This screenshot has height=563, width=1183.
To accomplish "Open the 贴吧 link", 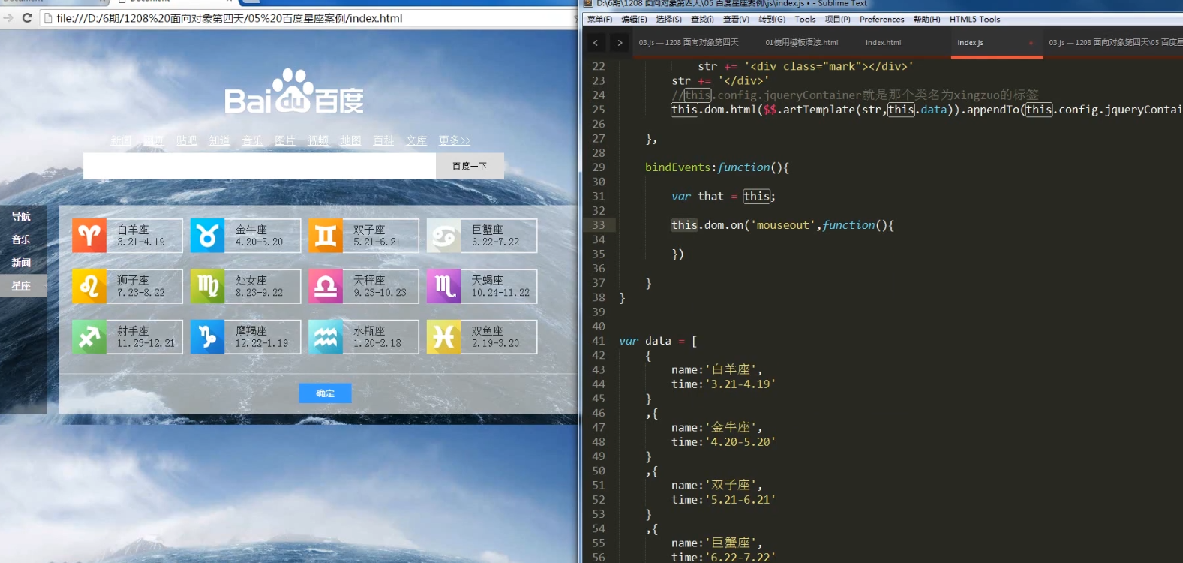I will tap(187, 140).
